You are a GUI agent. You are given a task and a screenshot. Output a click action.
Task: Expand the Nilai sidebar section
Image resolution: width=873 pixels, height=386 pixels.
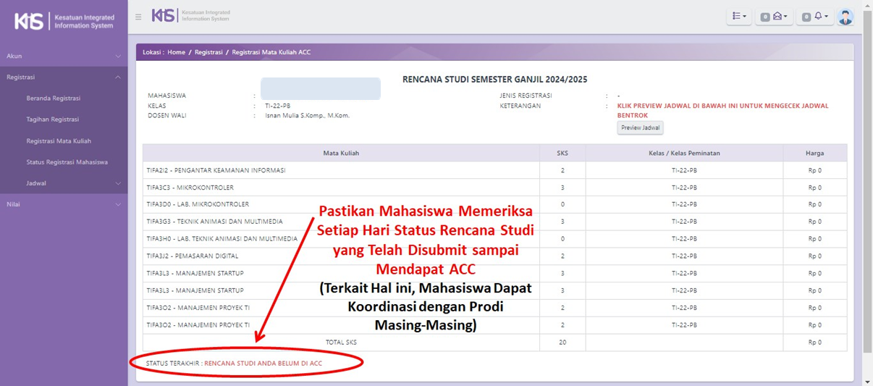[64, 204]
